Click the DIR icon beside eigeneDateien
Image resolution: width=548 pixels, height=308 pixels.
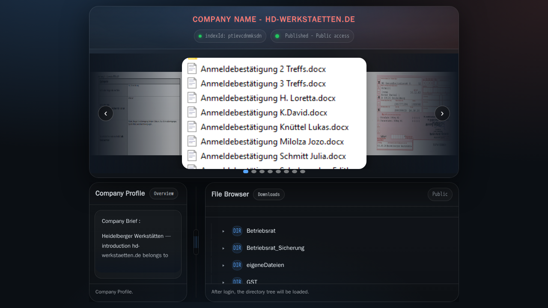[237, 265]
